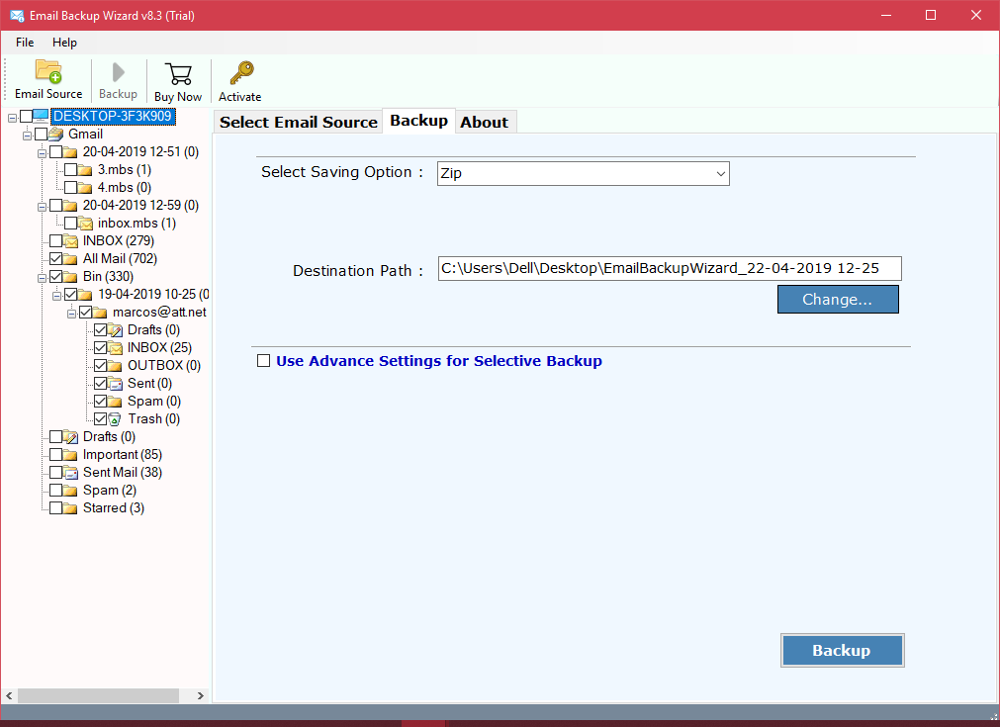Click the Sent Mail (38) folder icon
The width and height of the screenshot is (1000, 727).
[71, 473]
